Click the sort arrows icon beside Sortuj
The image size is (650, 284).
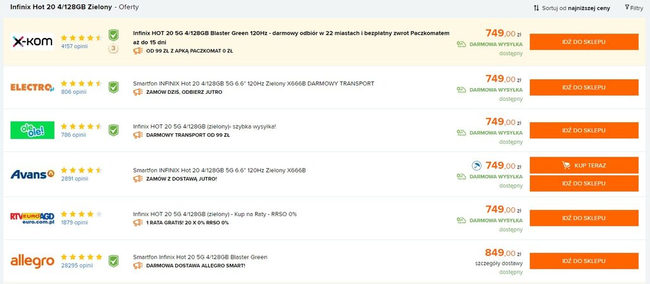536,8
